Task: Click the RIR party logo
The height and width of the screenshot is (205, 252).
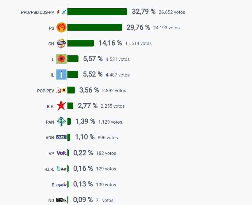Action: point(61,169)
